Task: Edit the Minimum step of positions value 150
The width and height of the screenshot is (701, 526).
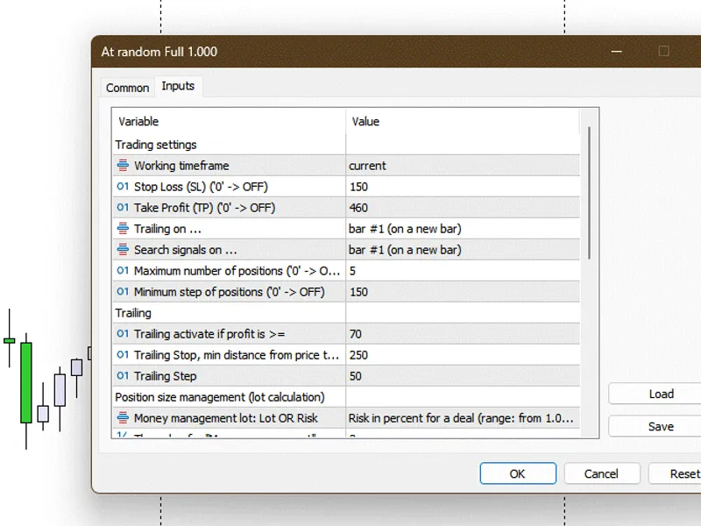Action: [463, 292]
